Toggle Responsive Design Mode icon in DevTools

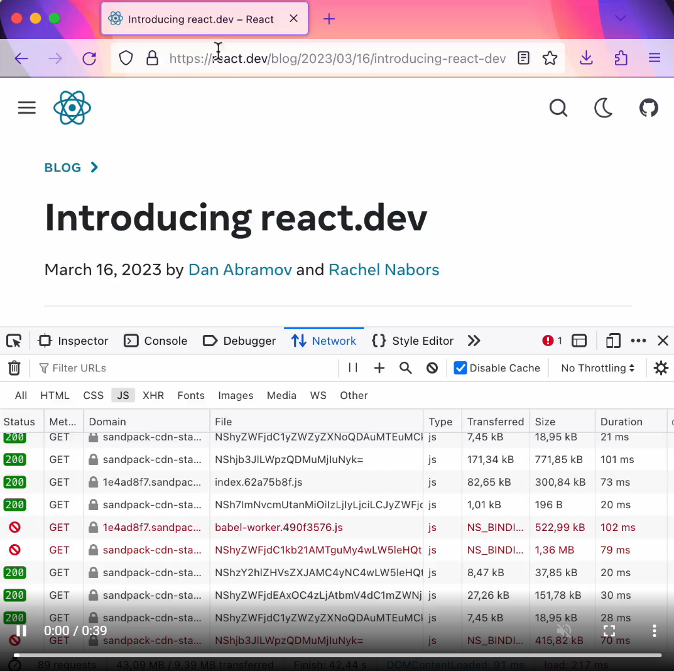tap(612, 341)
